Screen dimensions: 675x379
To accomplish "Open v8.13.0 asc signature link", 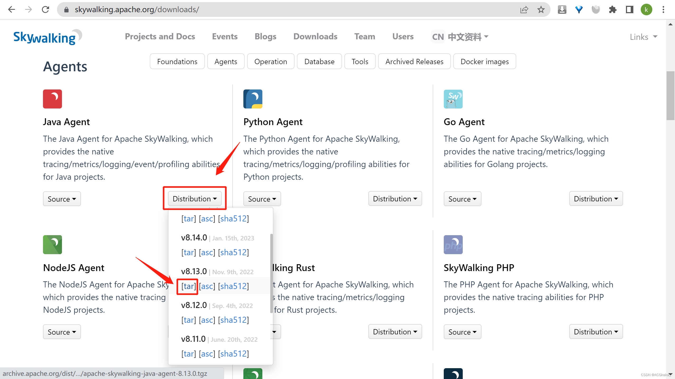I will [207, 286].
